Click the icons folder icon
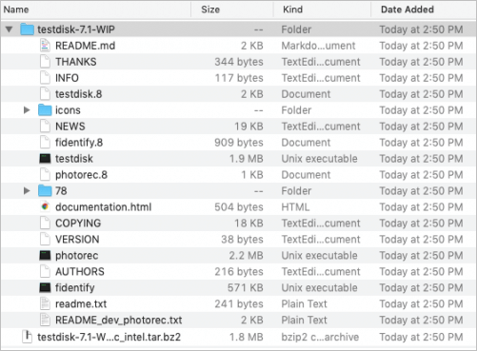The width and height of the screenshot is (477, 351). pyautogui.click(x=45, y=110)
